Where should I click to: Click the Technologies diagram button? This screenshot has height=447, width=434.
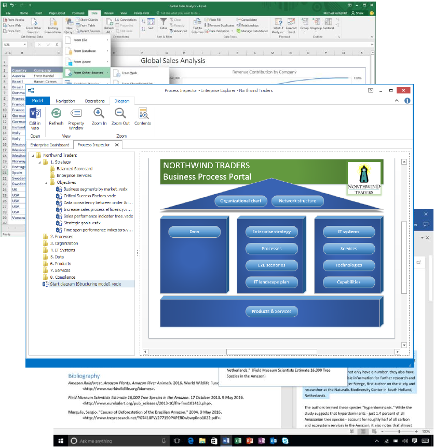coord(349,265)
